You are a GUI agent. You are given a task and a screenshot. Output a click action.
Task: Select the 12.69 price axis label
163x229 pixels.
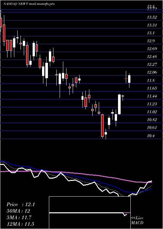click(152, 49)
